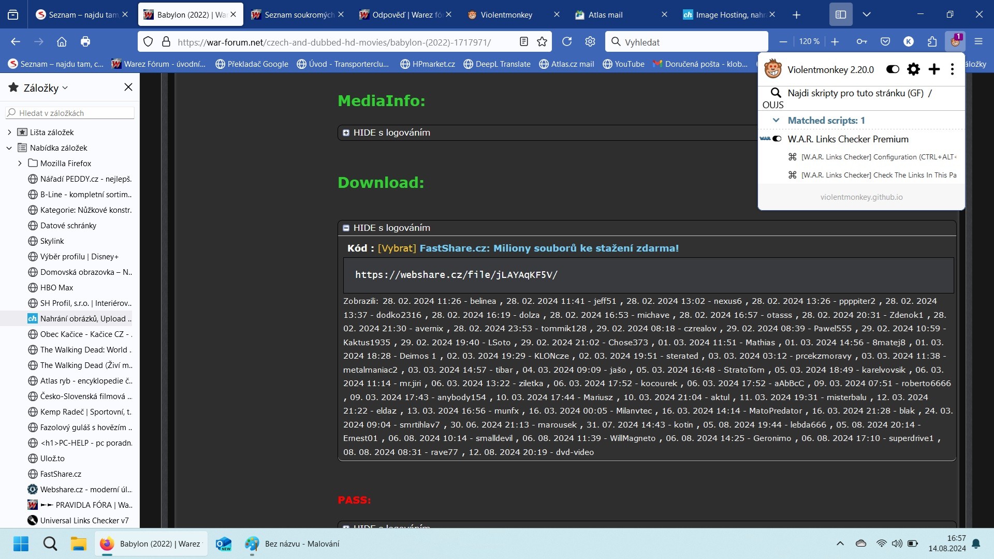Bookmark this page with the star icon

point(542,42)
